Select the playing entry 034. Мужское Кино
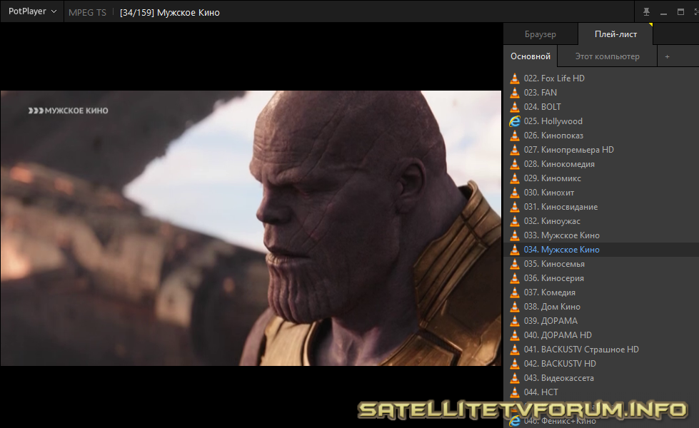Image resolution: width=699 pixels, height=428 pixels. [562, 250]
